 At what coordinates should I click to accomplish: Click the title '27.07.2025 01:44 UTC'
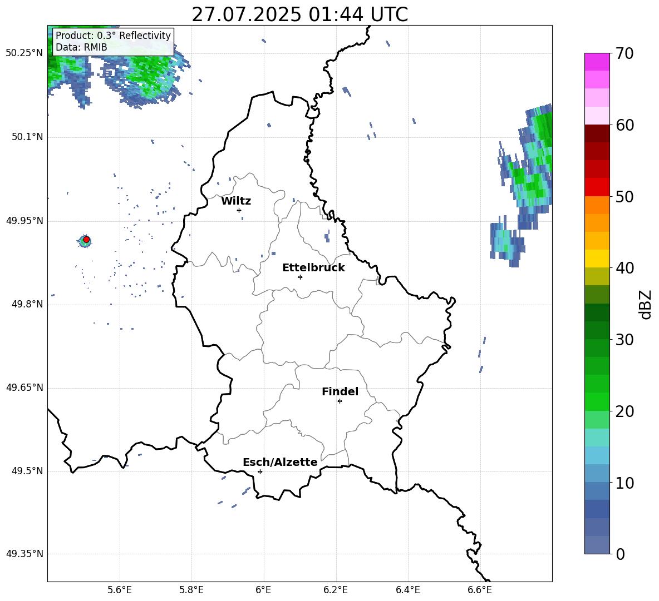pyautogui.click(x=299, y=14)
